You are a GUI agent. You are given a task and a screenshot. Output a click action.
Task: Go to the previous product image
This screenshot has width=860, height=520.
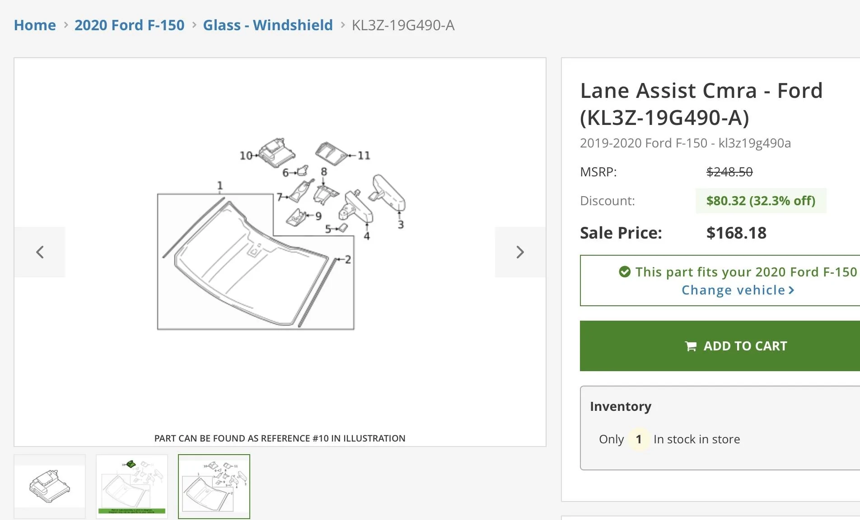[40, 252]
